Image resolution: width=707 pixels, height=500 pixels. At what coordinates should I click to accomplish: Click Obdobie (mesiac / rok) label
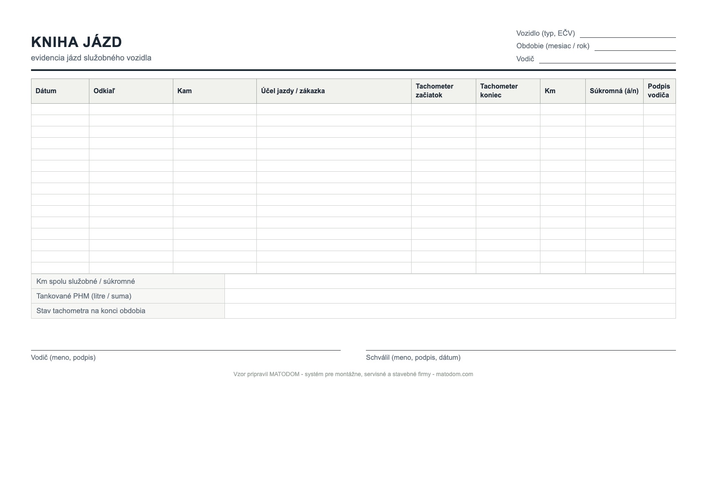pyautogui.click(x=553, y=46)
